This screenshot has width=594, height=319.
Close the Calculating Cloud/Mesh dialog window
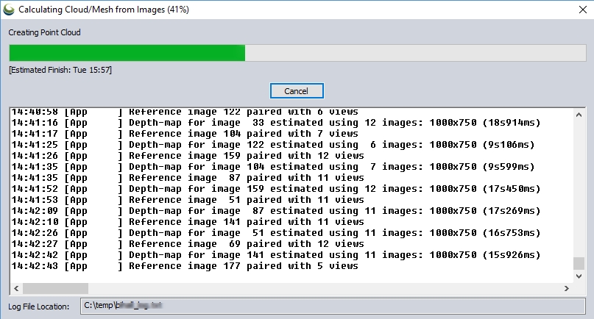point(575,11)
